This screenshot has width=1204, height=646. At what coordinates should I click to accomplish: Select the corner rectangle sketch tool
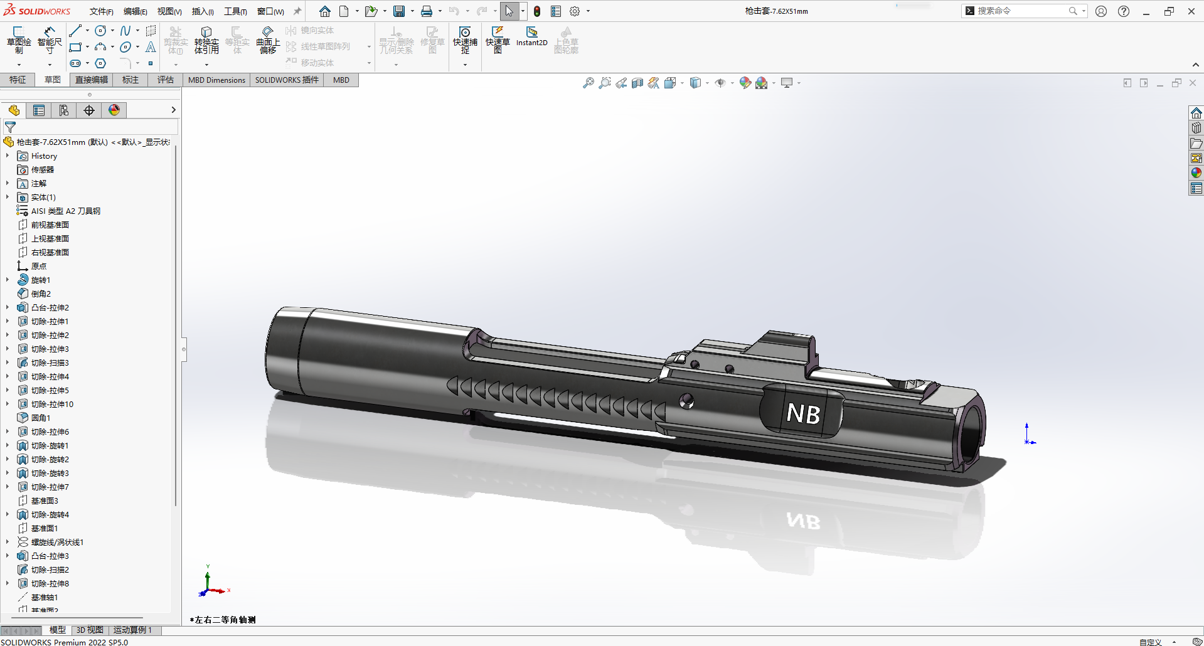[x=75, y=47]
